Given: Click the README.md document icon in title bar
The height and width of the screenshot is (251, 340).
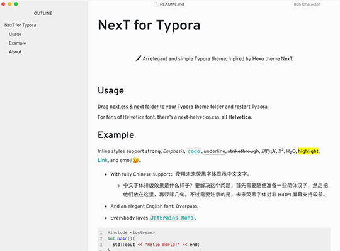Looking at the screenshot, I should click(x=156, y=4).
